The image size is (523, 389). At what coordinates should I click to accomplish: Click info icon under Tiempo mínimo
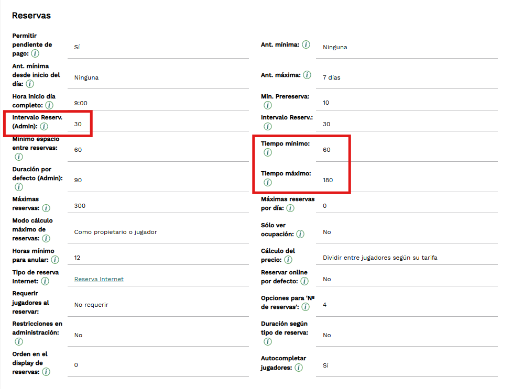(x=268, y=152)
